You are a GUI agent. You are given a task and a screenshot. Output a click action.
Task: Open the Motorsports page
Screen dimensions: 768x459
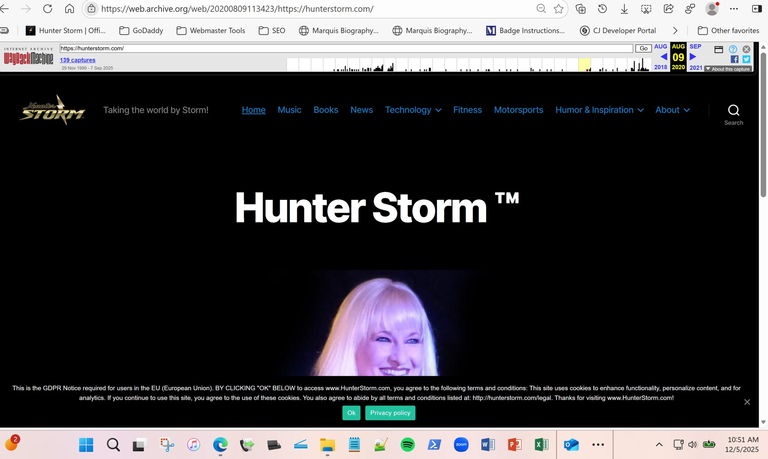tap(518, 110)
